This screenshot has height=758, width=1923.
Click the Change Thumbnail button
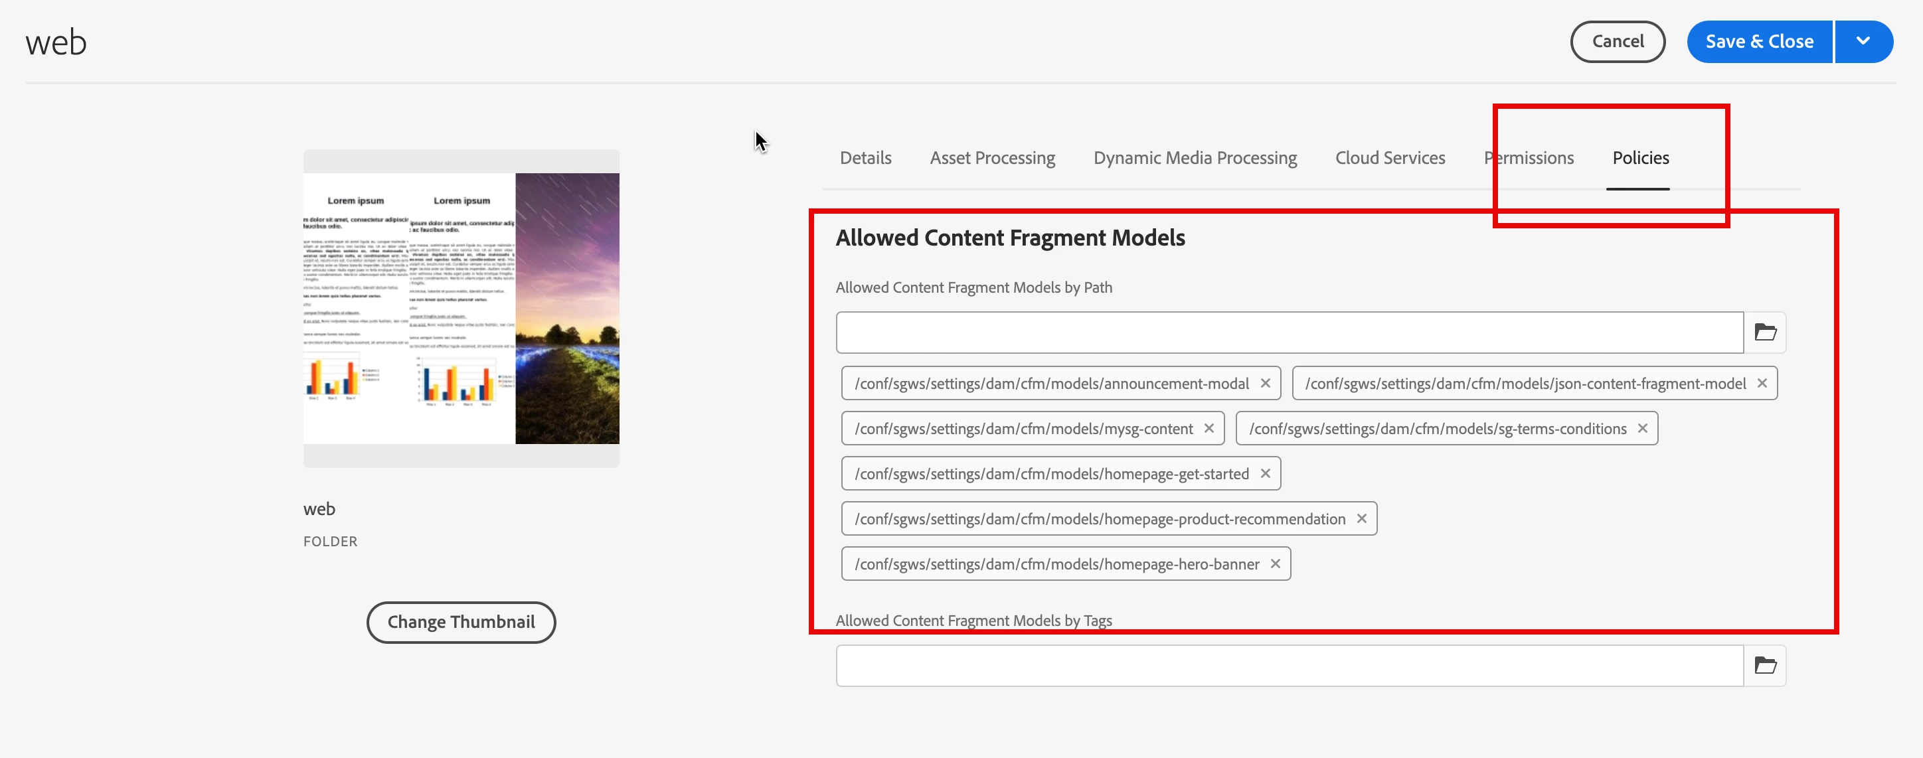[x=461, y=621]
